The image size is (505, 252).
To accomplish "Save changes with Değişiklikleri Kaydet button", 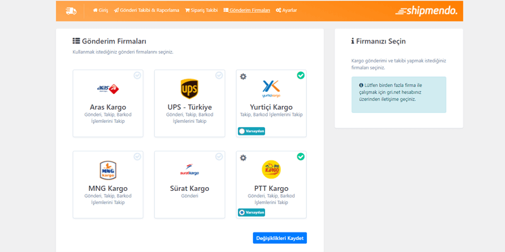I will coord(280,238).
